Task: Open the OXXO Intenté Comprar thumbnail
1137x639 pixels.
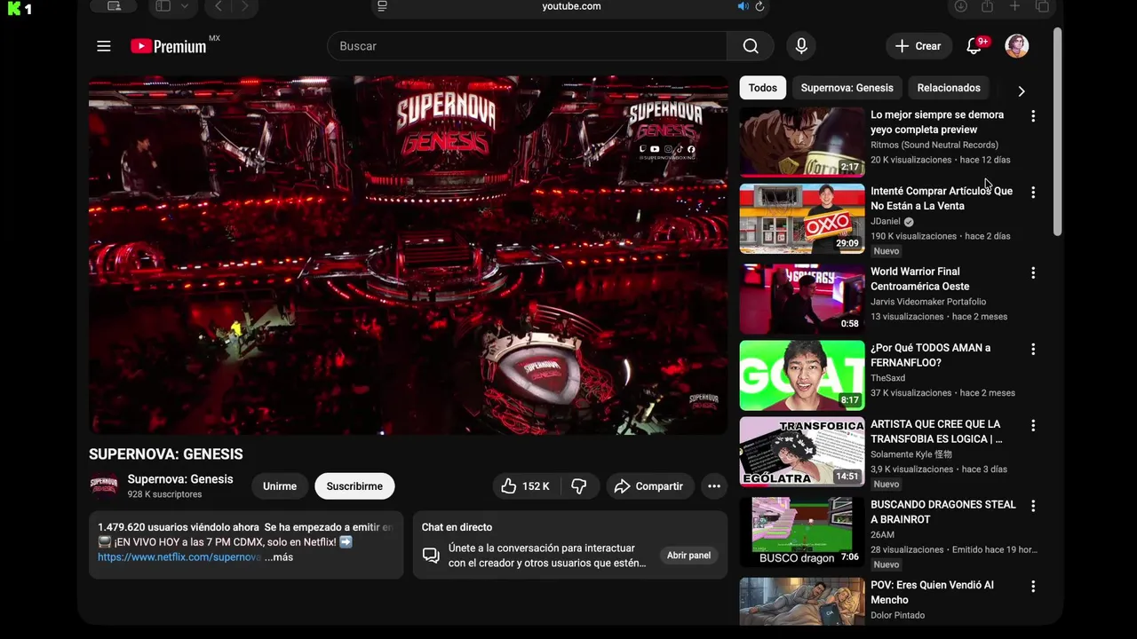Action: [802, 218]
